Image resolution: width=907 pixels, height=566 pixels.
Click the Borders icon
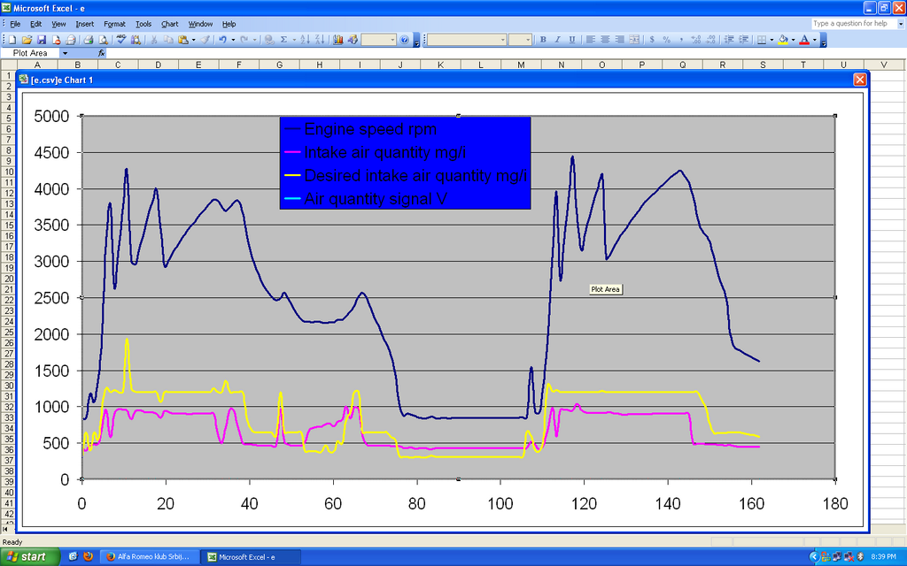(x=762, y=39)
